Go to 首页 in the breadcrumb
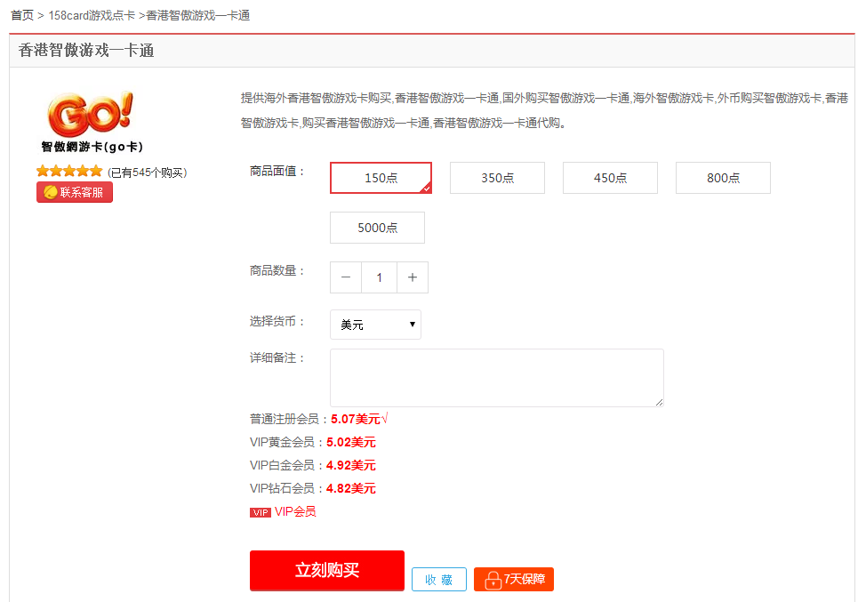 point(22,15)
